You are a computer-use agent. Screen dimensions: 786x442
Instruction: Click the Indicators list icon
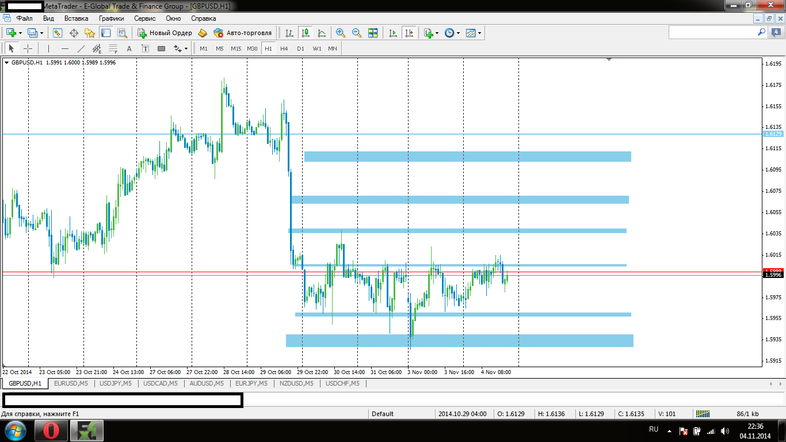point(428,33)
